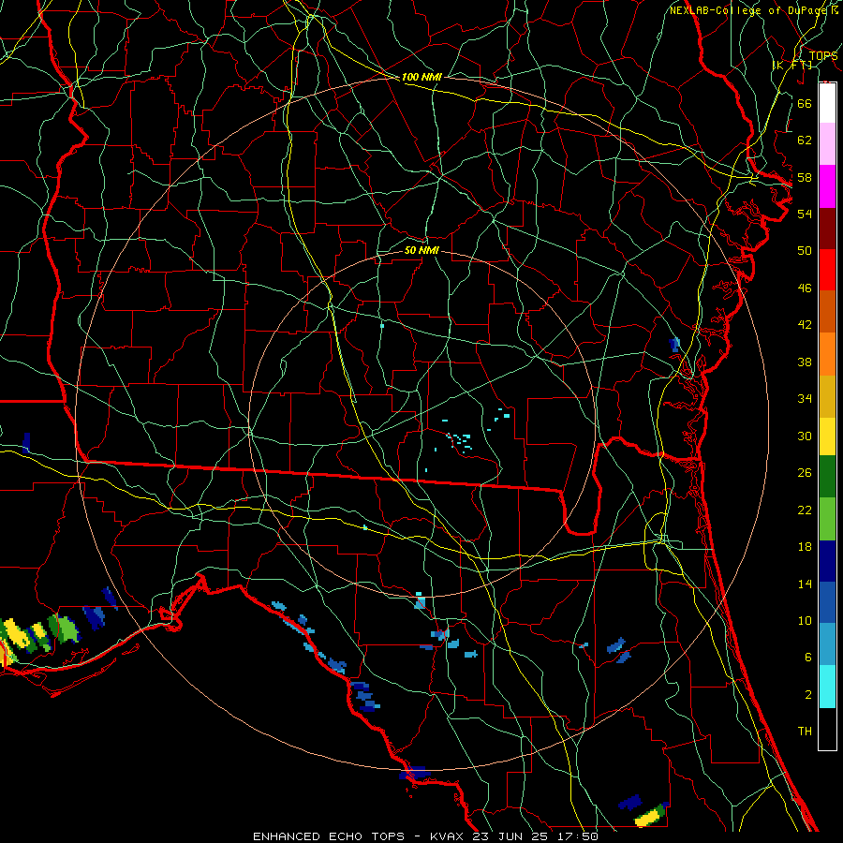
Task: Click the black TH legend swatch
Action: point(827,729)
